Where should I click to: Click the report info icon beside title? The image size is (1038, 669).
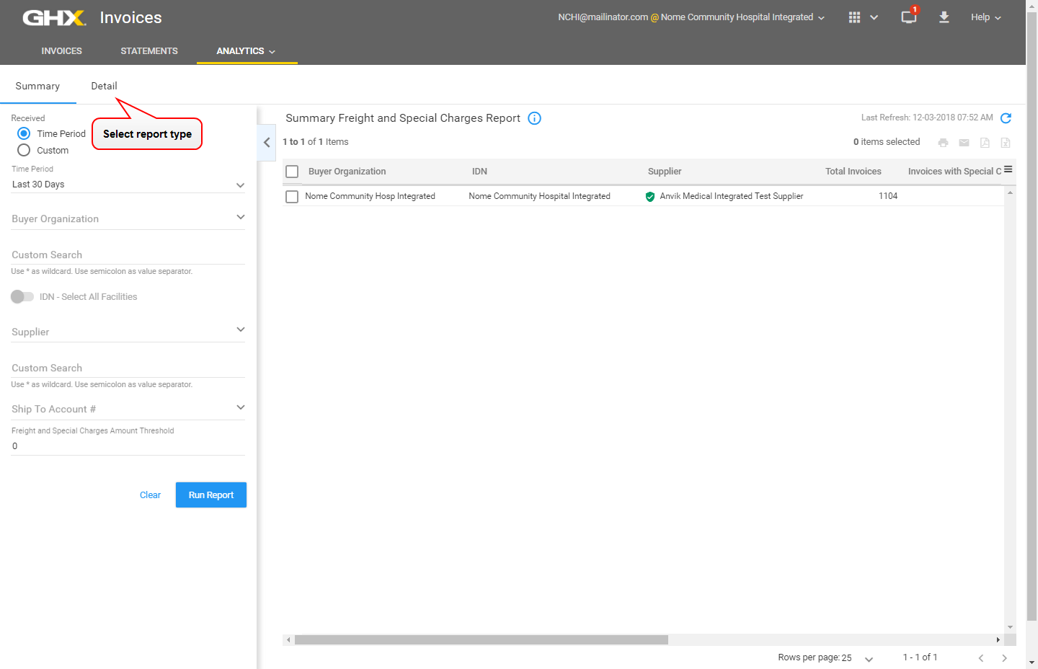tap(534, 118)
